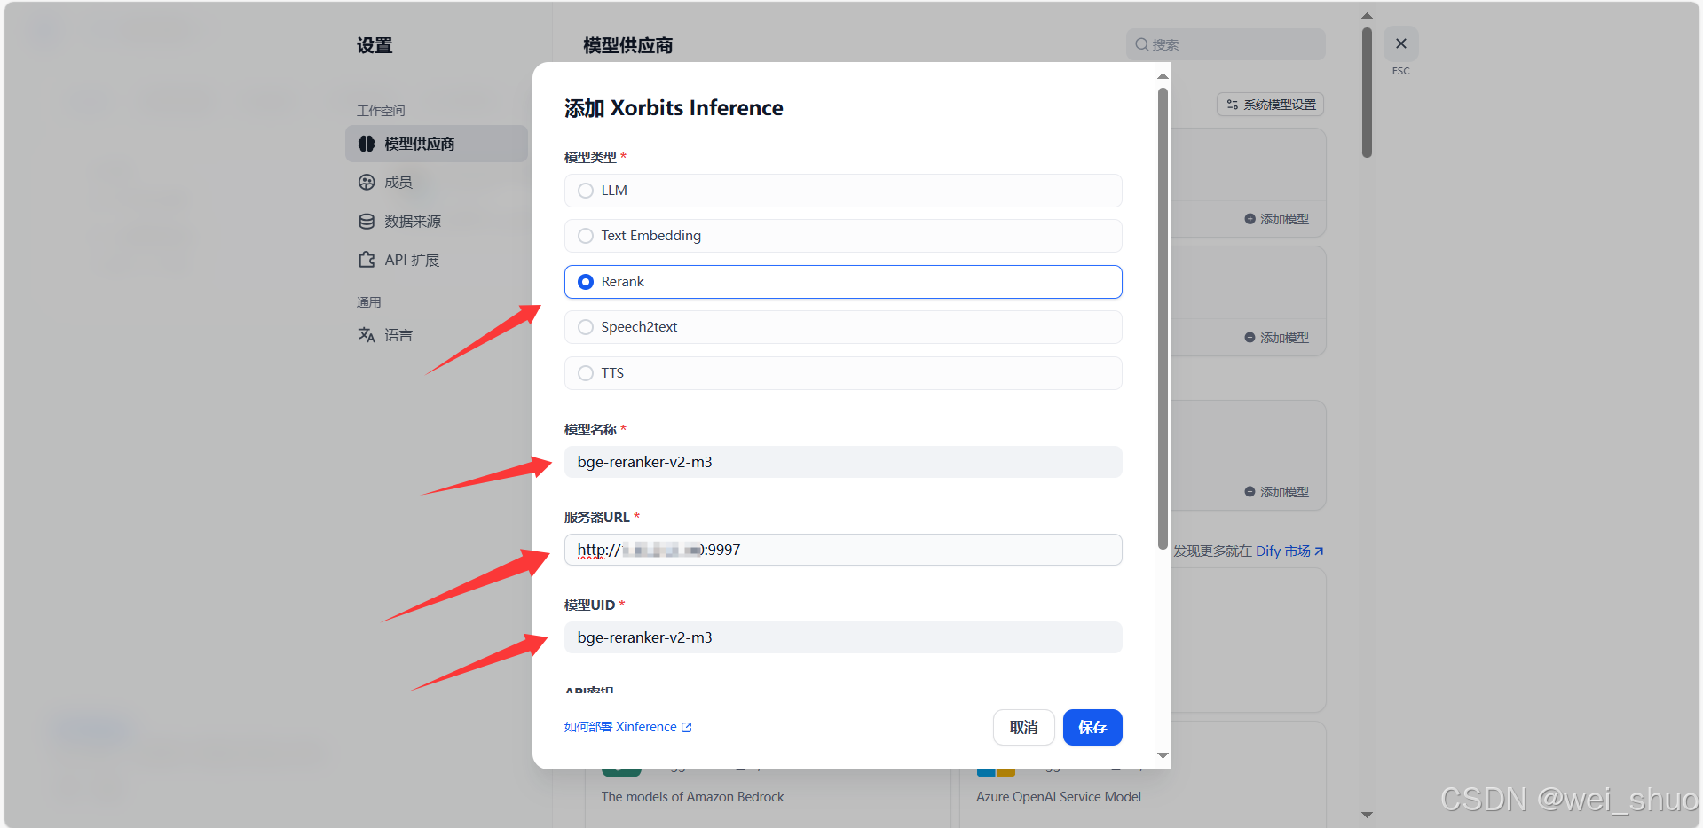This screenshot has width=1703, height=828.
Task: Click the model UID input field
Action: [x=843, y=637]
